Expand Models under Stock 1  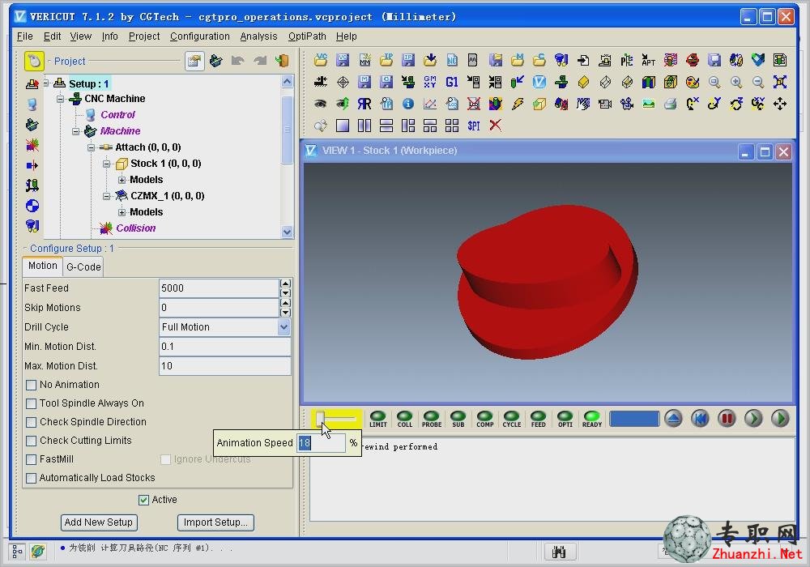[x=122, y=180]
